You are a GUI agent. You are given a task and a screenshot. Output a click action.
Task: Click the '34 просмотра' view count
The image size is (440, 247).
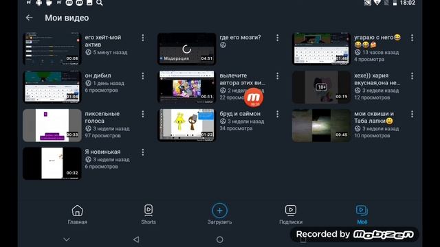click(x=236, y=128)
